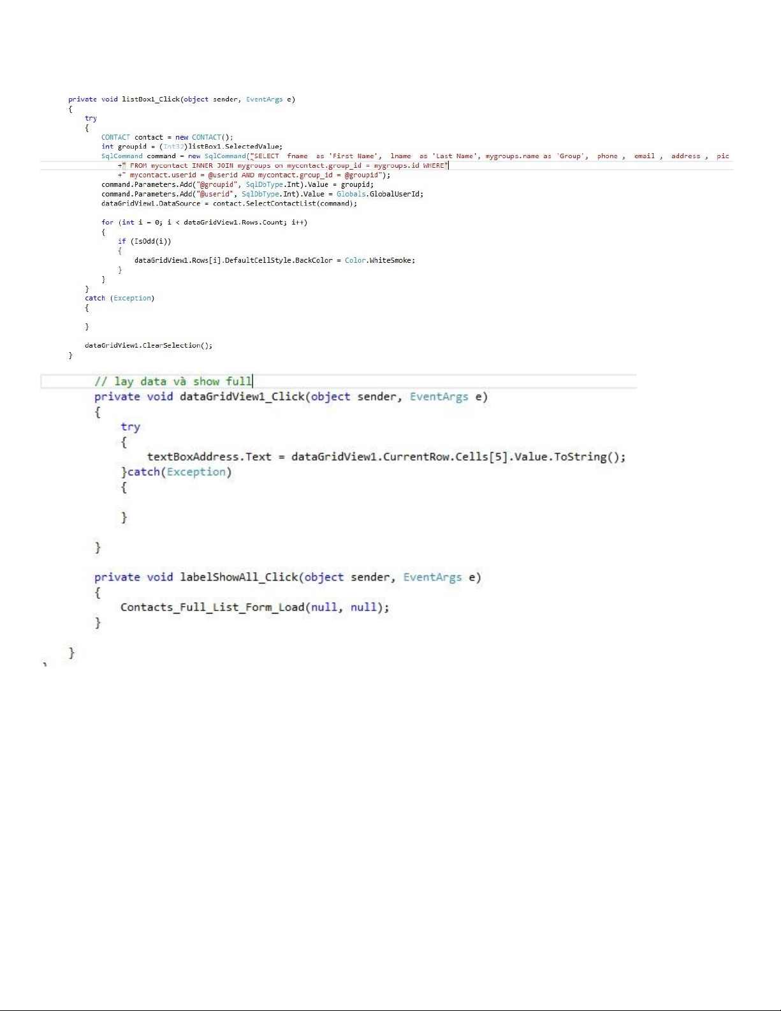Click the dataGridView1_Click method signature

291,397
